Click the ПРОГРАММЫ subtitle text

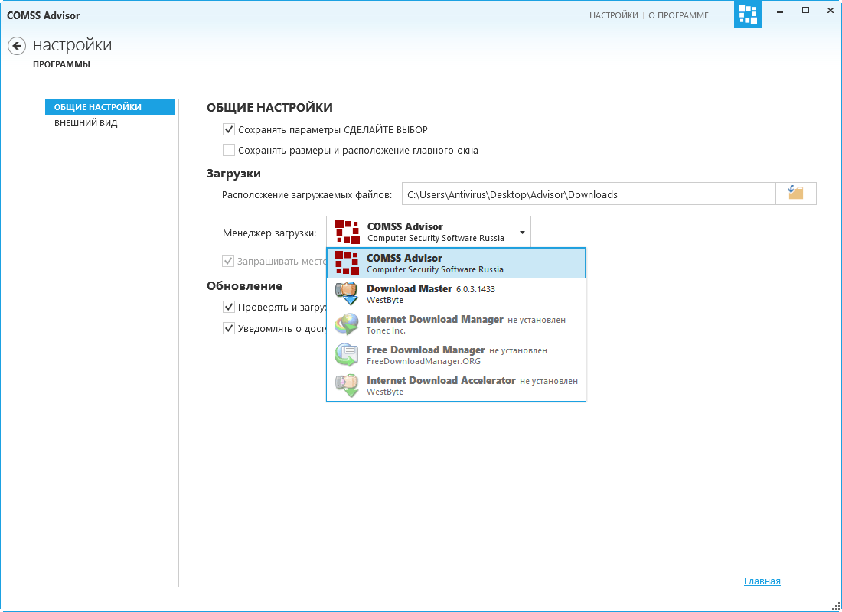(62, 64)
